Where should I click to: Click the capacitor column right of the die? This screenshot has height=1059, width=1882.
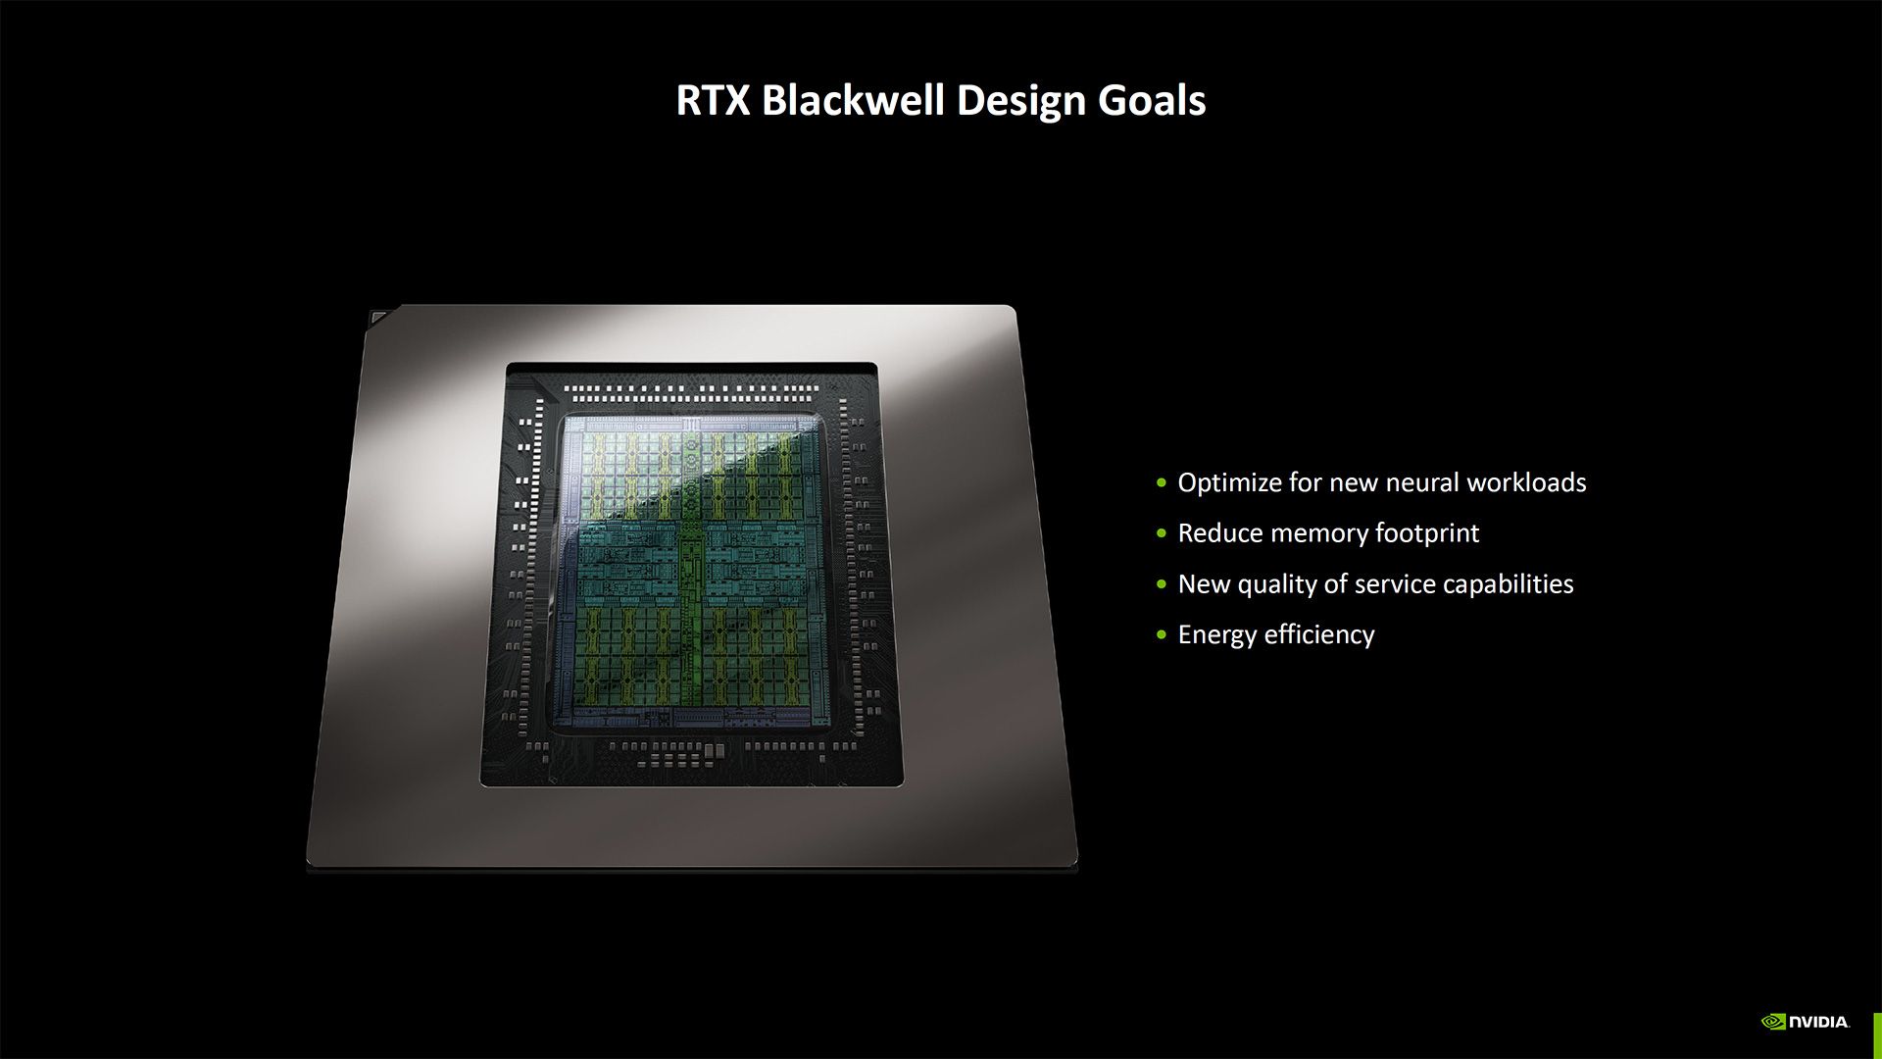tap(853, 569)
